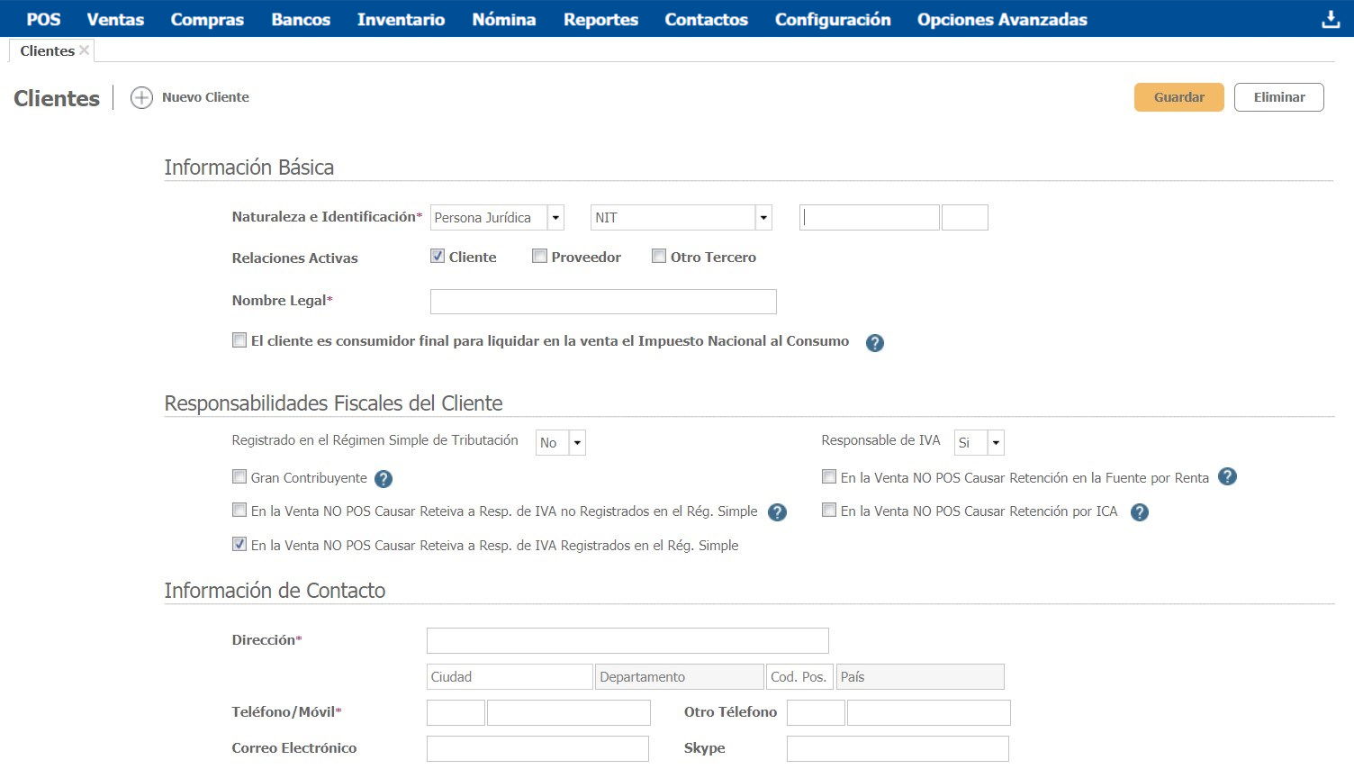Open the Responsable de IVA dropdown

click(x=995, y=443)
